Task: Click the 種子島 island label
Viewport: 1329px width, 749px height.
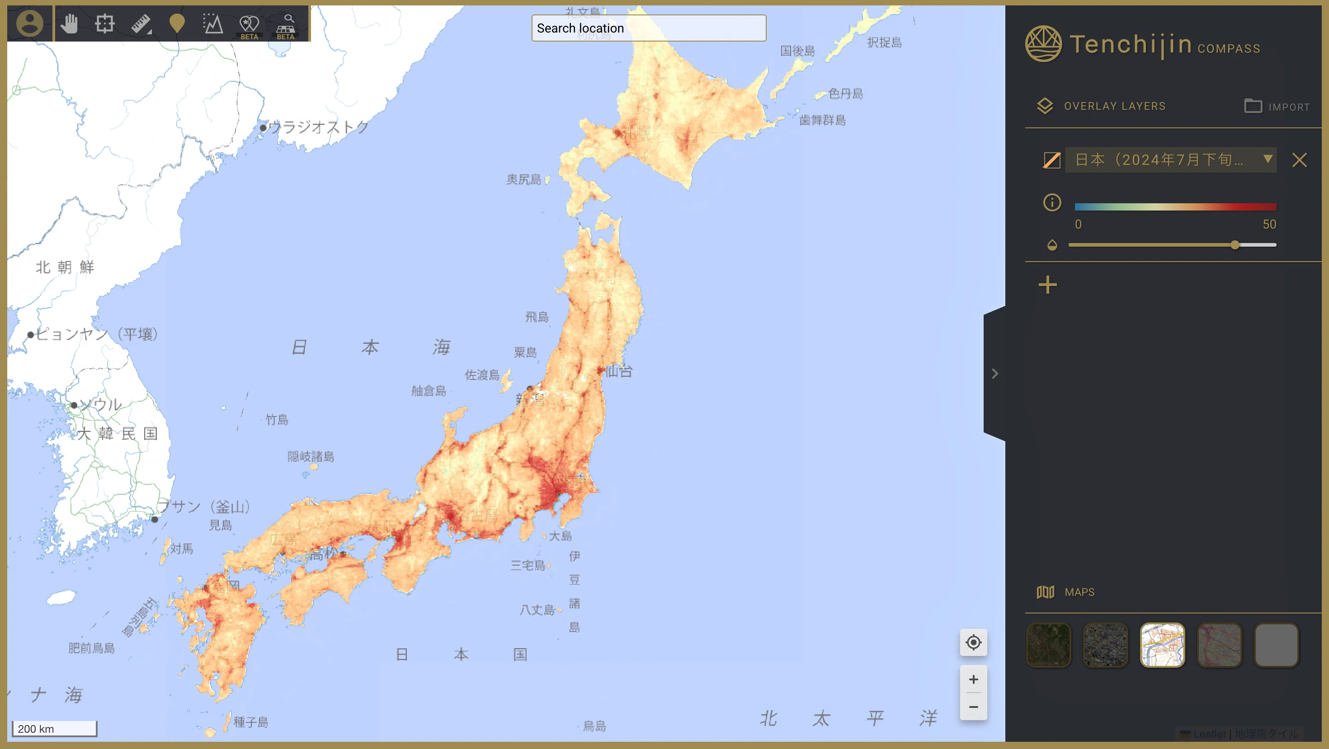Action: click(251, 722)
